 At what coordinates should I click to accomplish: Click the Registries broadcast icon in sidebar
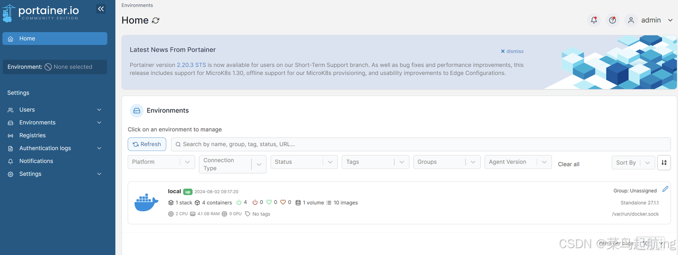click(x=11, y=136)
